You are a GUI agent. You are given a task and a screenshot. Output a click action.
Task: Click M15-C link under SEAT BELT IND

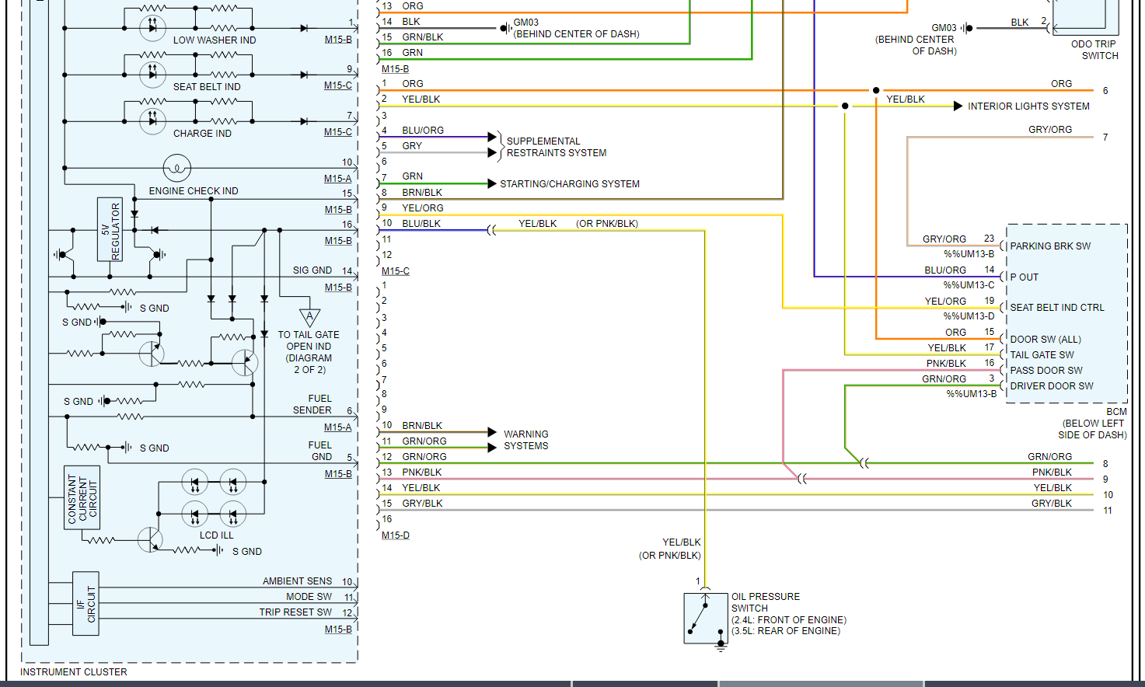[338, 85]
